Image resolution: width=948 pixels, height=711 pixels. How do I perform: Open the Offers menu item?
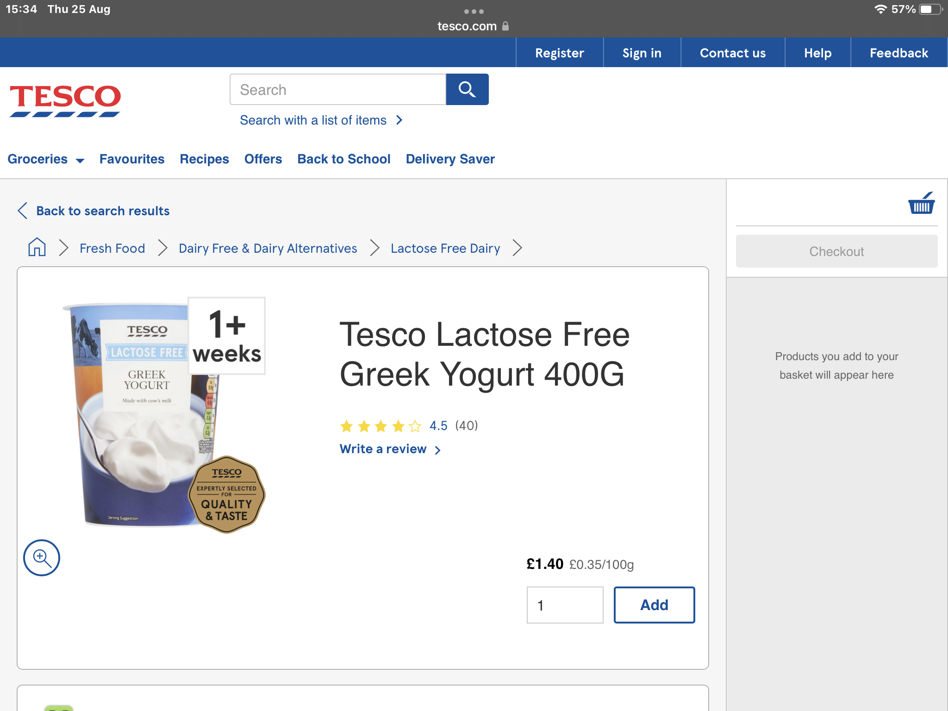tap(263, 159)
